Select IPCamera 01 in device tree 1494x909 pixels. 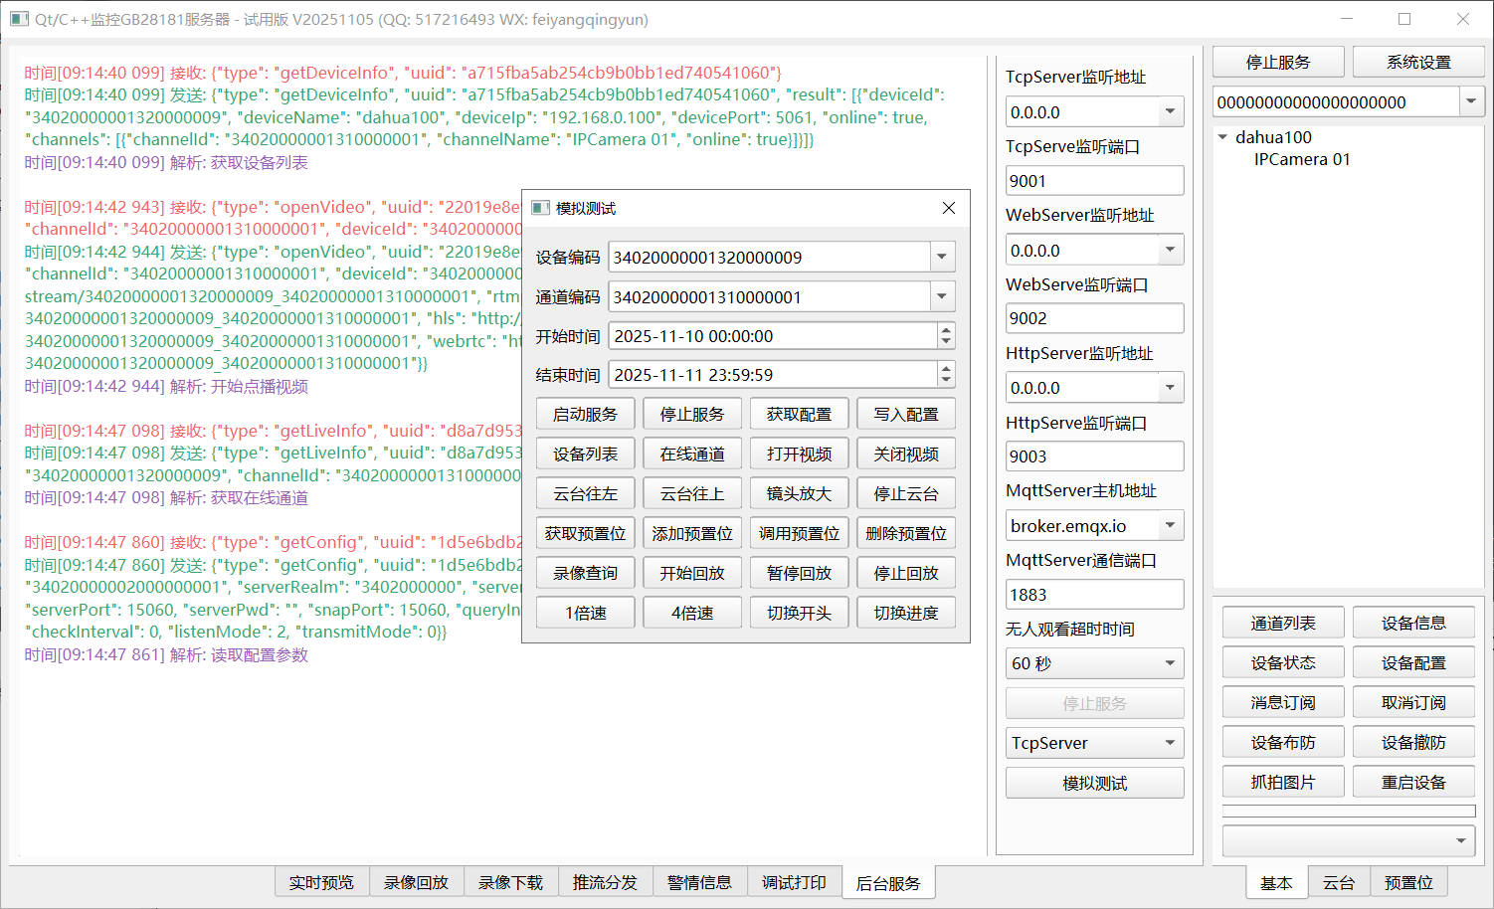1302,159
